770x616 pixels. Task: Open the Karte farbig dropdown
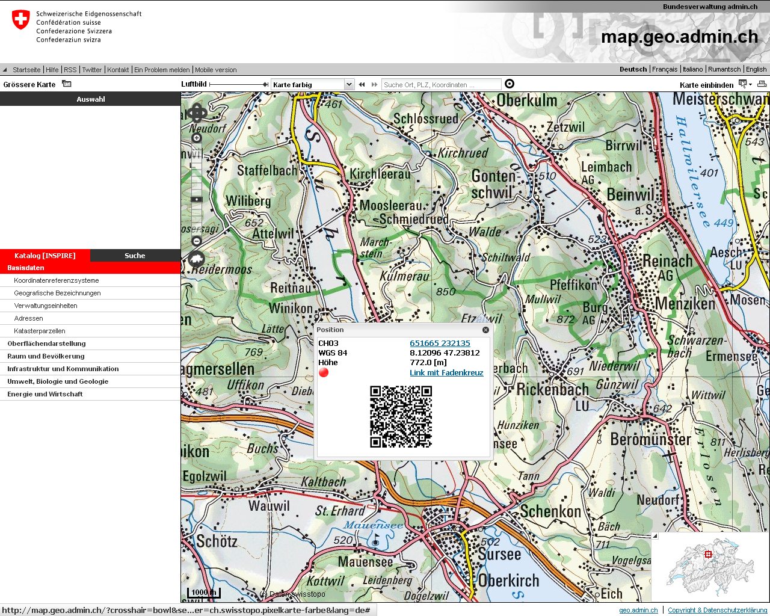349,85
